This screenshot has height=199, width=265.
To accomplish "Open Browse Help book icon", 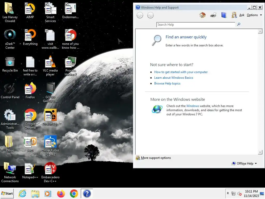I will (x=224, y=15).
